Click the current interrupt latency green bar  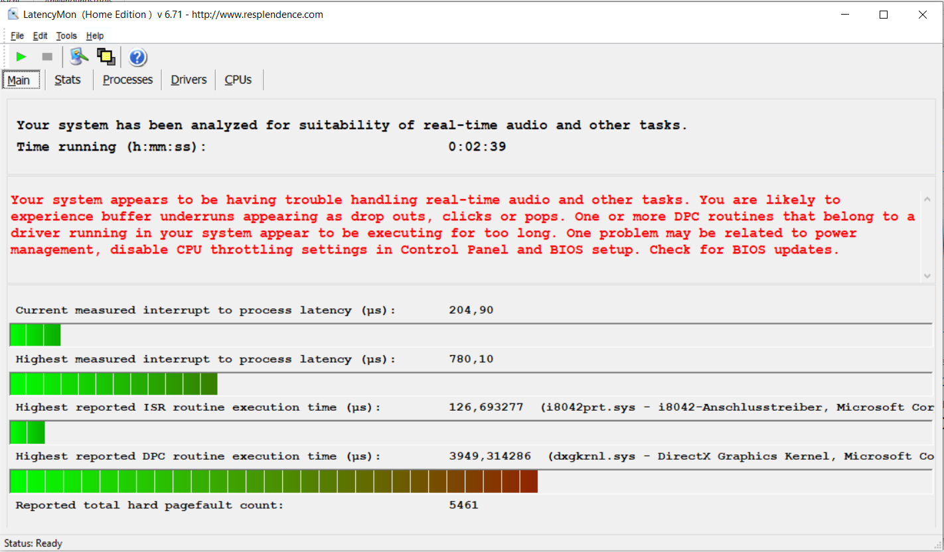35,335
